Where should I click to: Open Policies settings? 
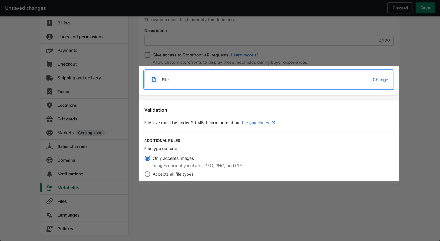point(84,229)
